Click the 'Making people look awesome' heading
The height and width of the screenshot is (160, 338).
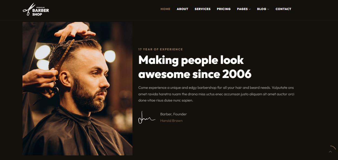tap(195, 67)
